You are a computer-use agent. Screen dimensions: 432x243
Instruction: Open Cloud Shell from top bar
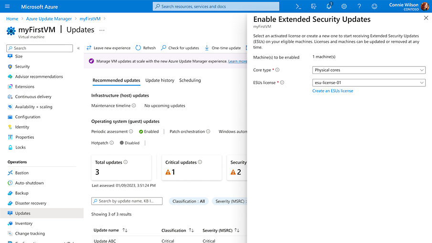point(298,7)
